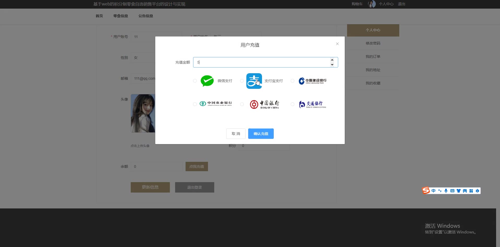Click user avatar in top bar
This screenshot has width=500, height=247.
(372, 4)
